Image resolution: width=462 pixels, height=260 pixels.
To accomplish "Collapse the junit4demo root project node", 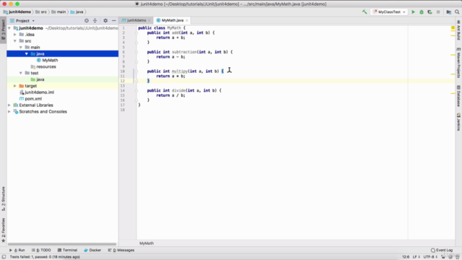I will pos(9,28).
